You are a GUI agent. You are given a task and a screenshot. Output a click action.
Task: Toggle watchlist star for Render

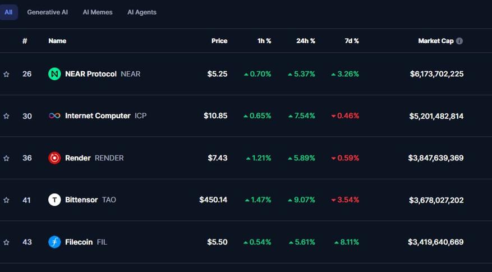coord(6,158)
